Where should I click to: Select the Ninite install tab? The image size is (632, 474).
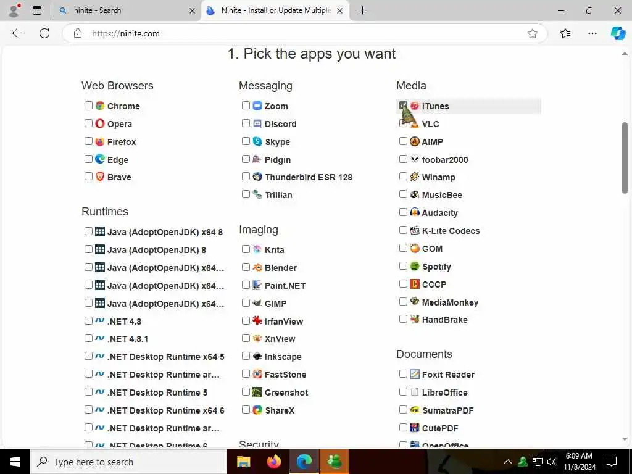[275, 10]
